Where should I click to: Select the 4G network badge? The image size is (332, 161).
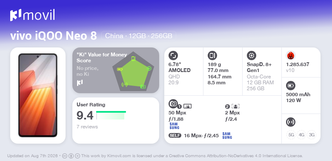pos(301,135)
